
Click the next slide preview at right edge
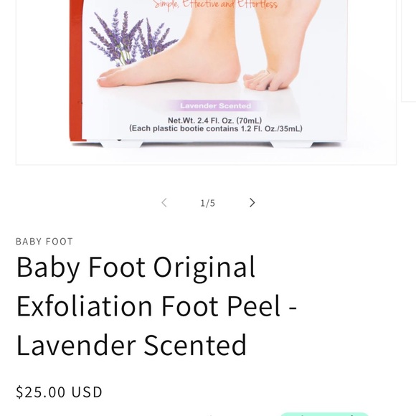coord(409,50)
